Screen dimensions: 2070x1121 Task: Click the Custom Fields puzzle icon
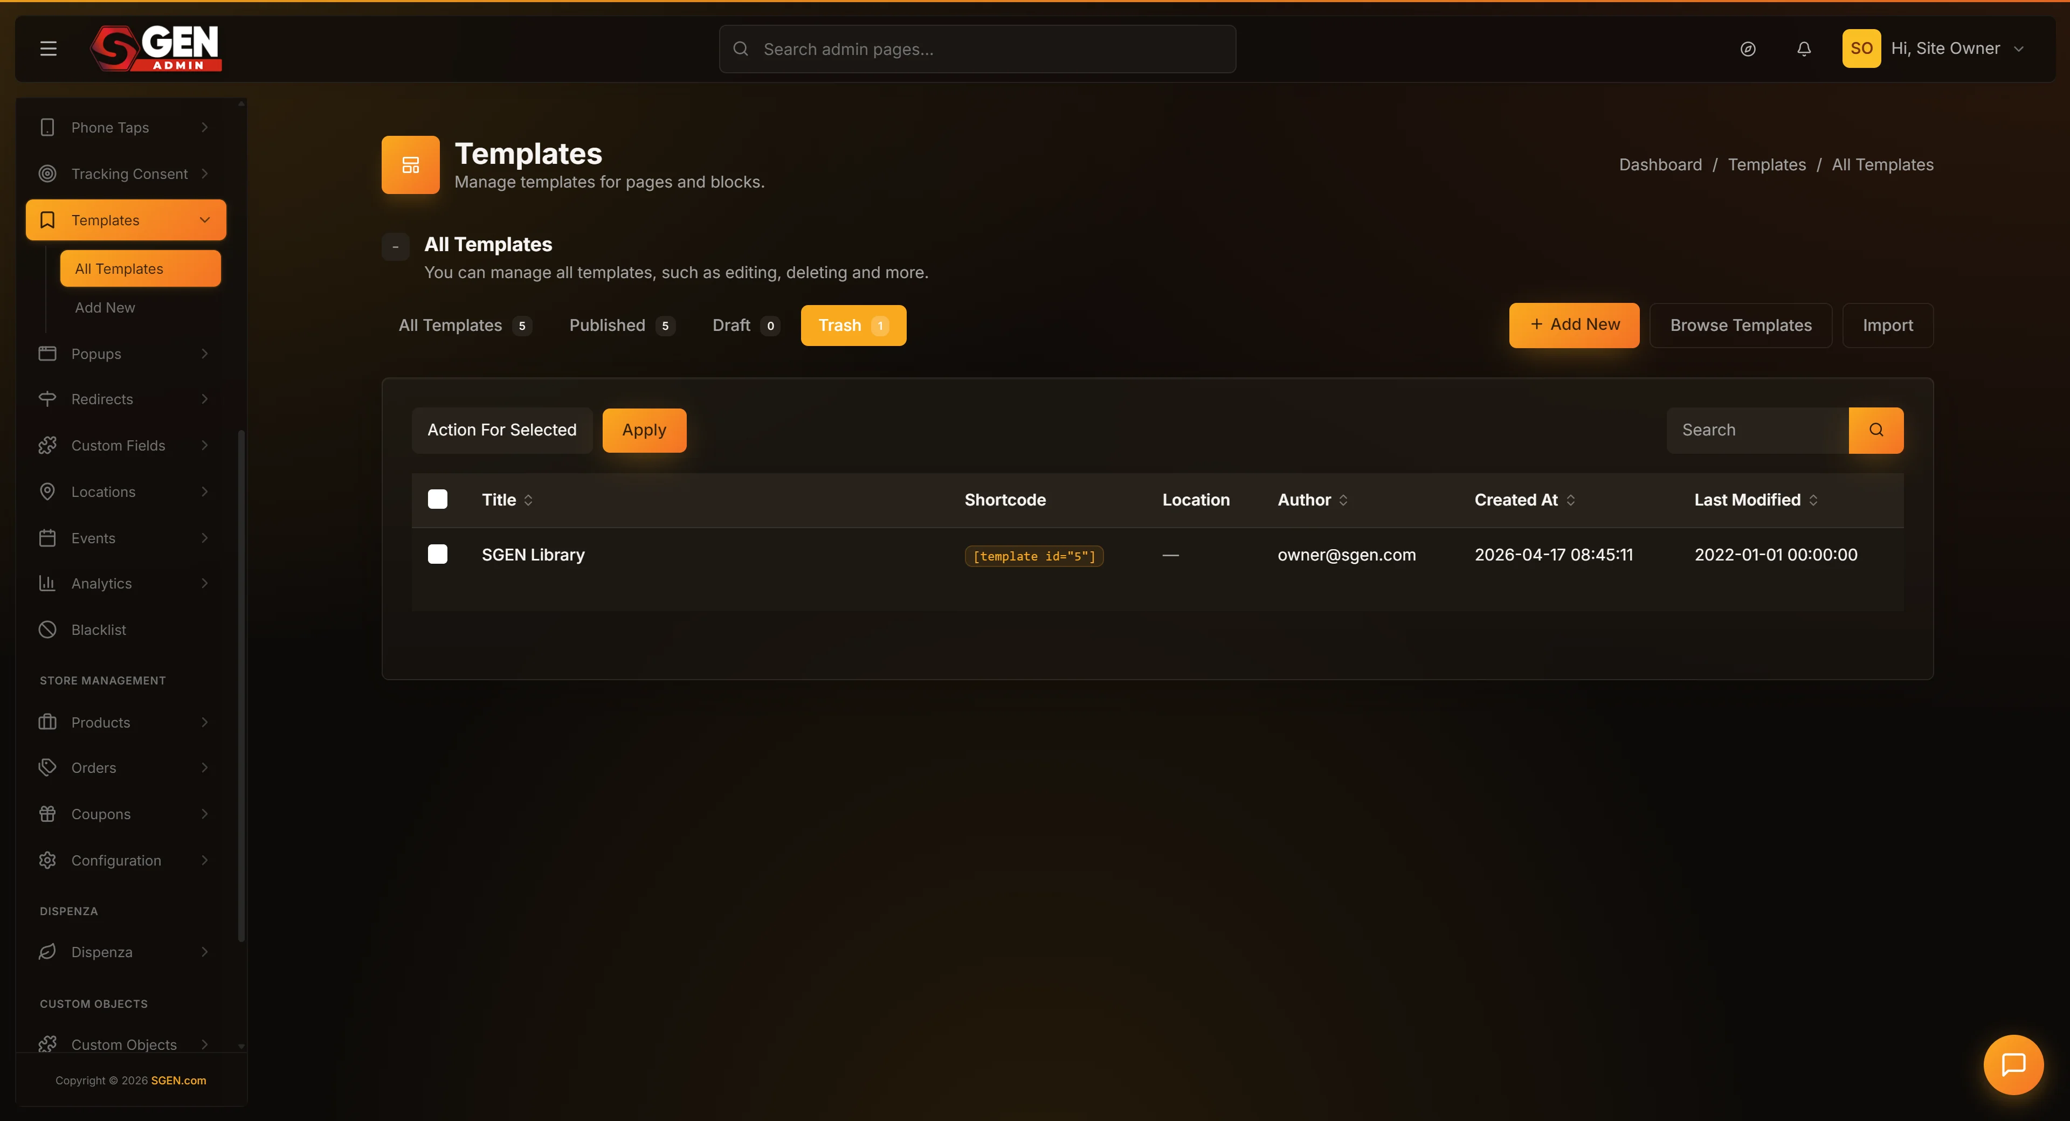point(47,445)
